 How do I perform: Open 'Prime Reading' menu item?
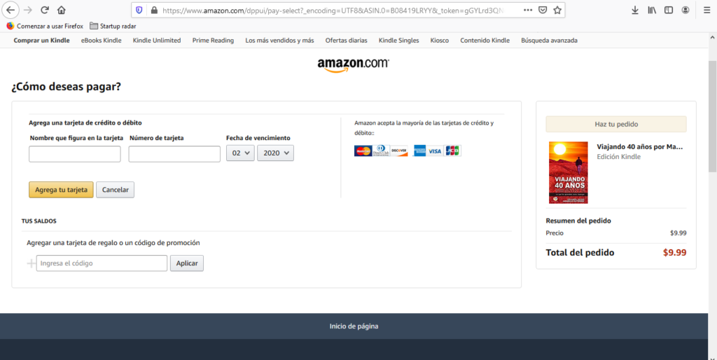213,40
